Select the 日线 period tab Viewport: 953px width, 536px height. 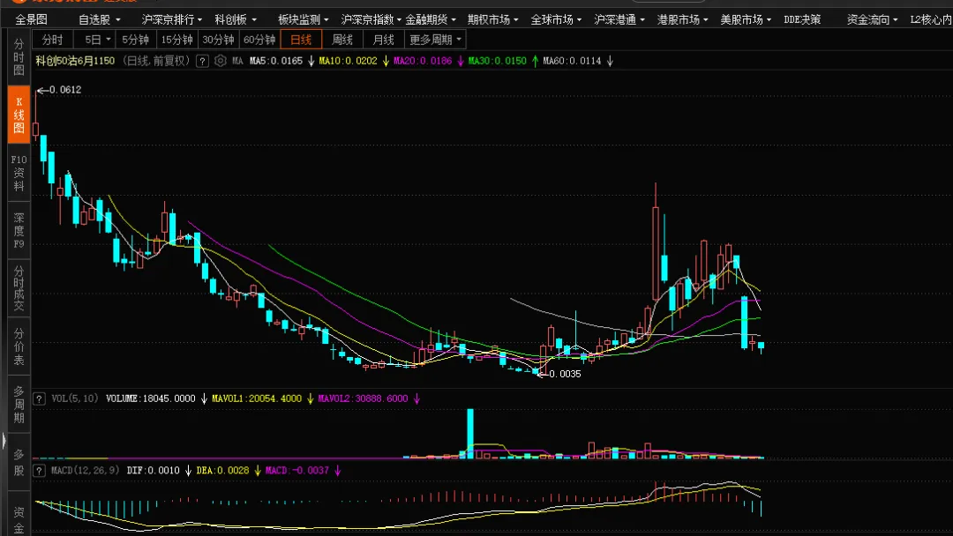pyautogui.click(x=301, y=40)
